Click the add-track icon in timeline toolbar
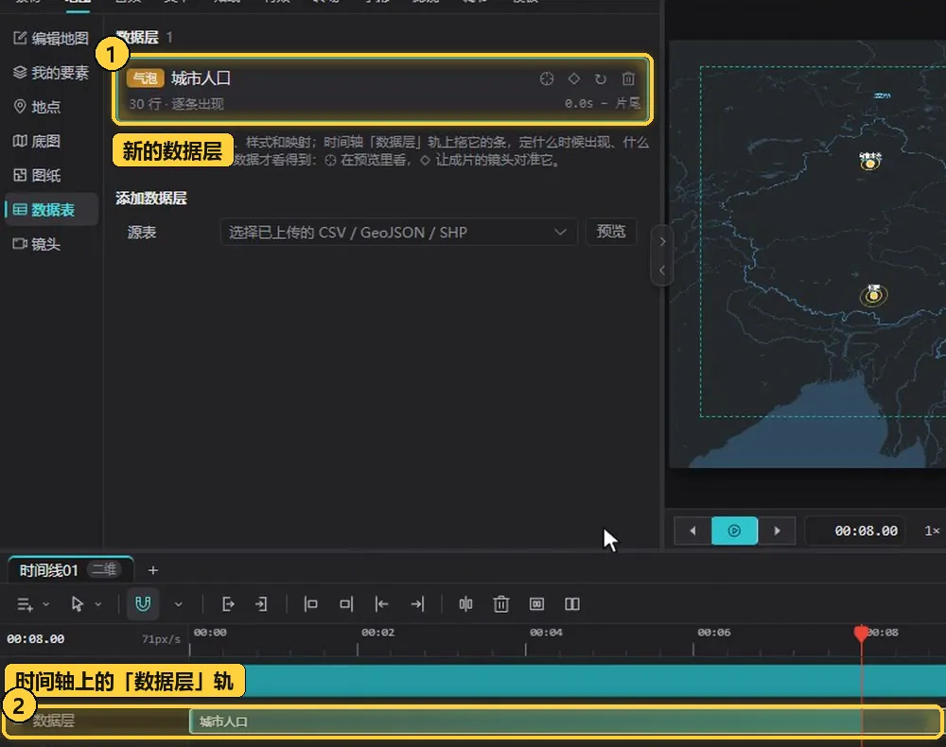Screen dimensions: 946x747 26,604
